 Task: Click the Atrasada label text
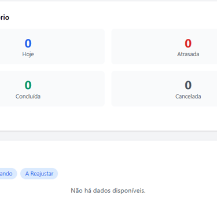click(188, 54)
